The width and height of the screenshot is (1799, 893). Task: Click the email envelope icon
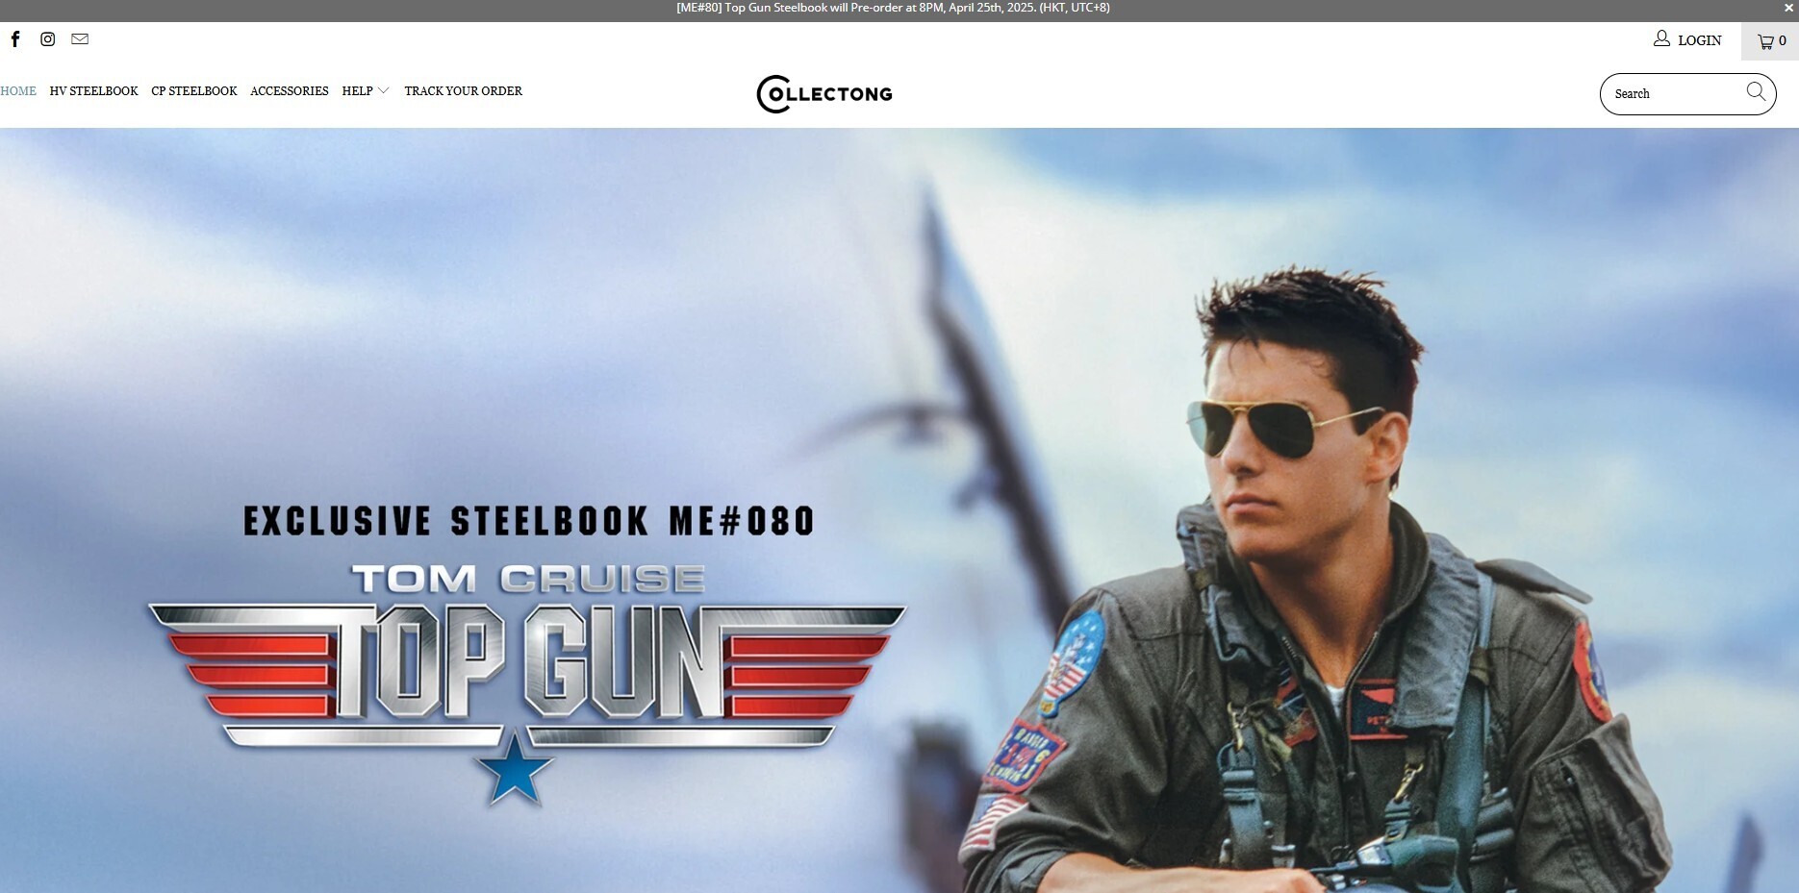tap(80, 39)
